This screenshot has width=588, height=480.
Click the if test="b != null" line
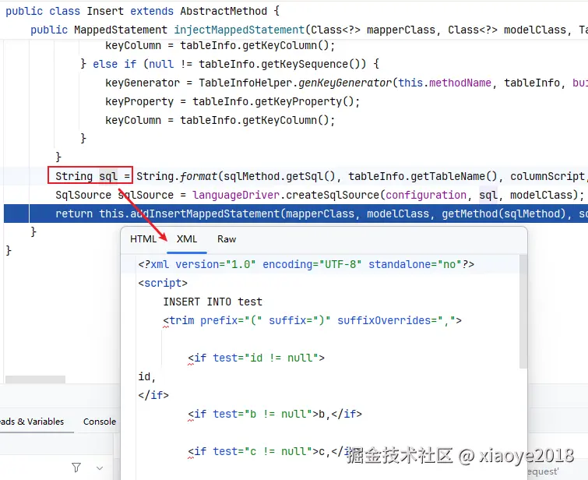pos(275,414)
